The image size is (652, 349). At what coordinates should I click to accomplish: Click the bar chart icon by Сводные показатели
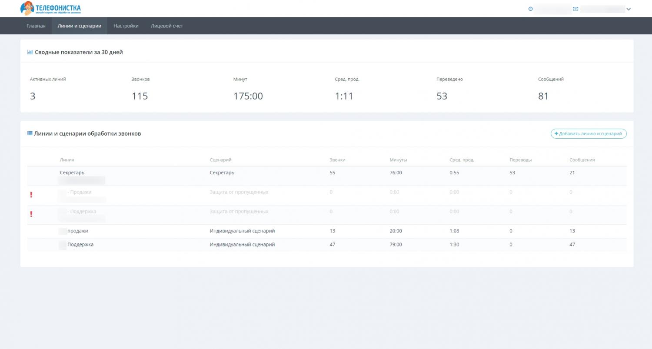[30, 52]
